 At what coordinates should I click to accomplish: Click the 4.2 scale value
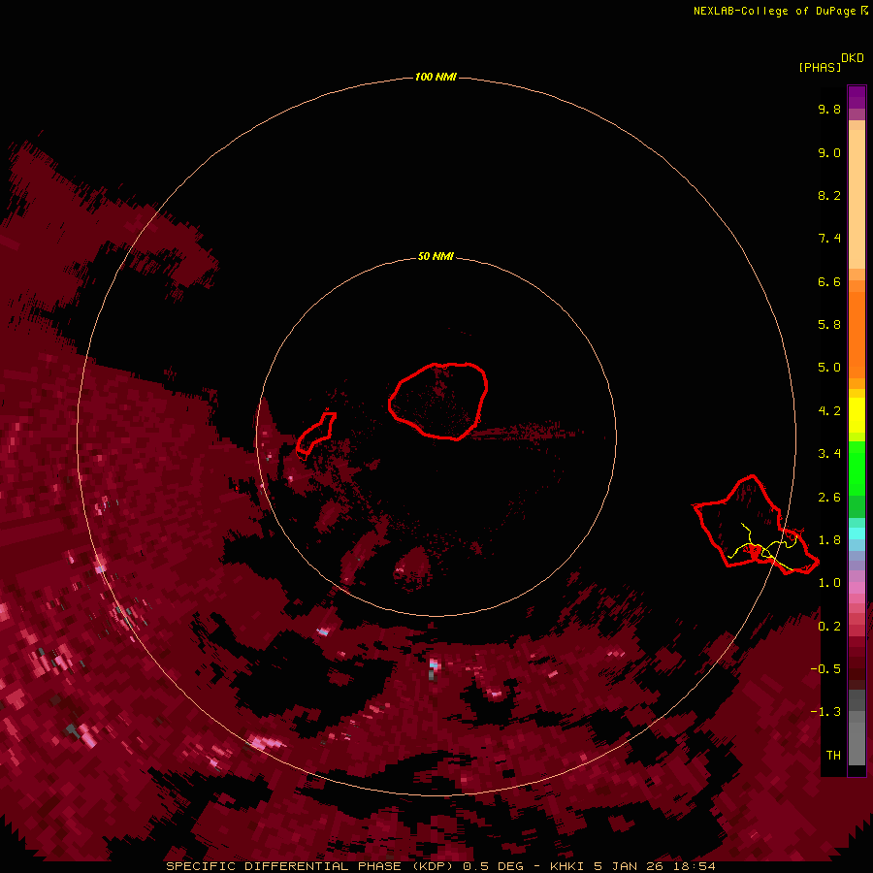[829, 411]
